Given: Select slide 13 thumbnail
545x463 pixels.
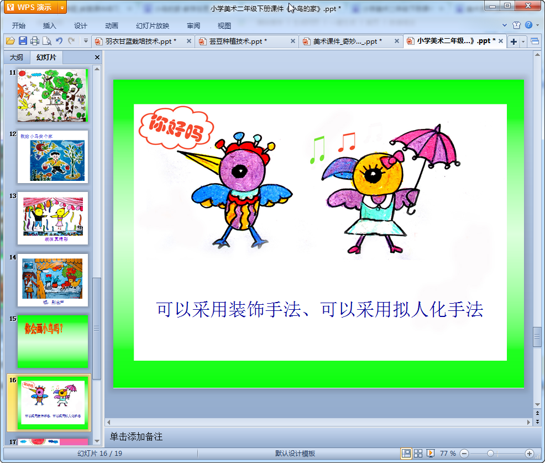Looking at the screenshot, I should point(53,218).
